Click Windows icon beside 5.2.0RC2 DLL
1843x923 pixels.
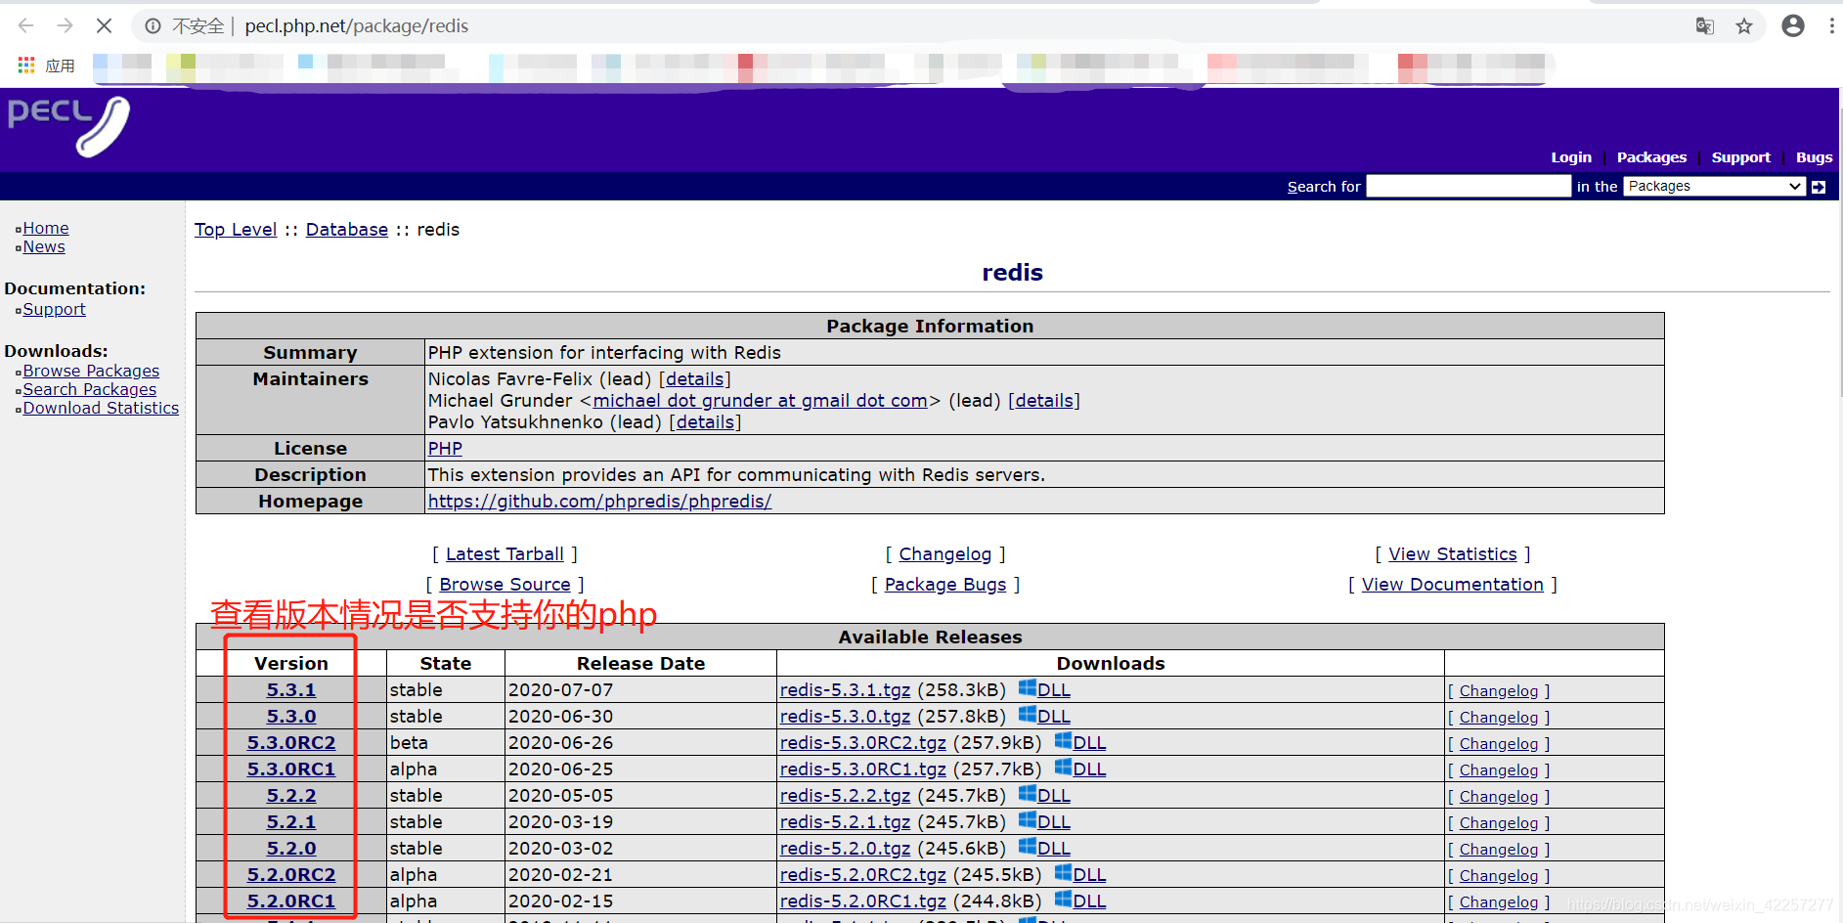tap(1063, 872)
